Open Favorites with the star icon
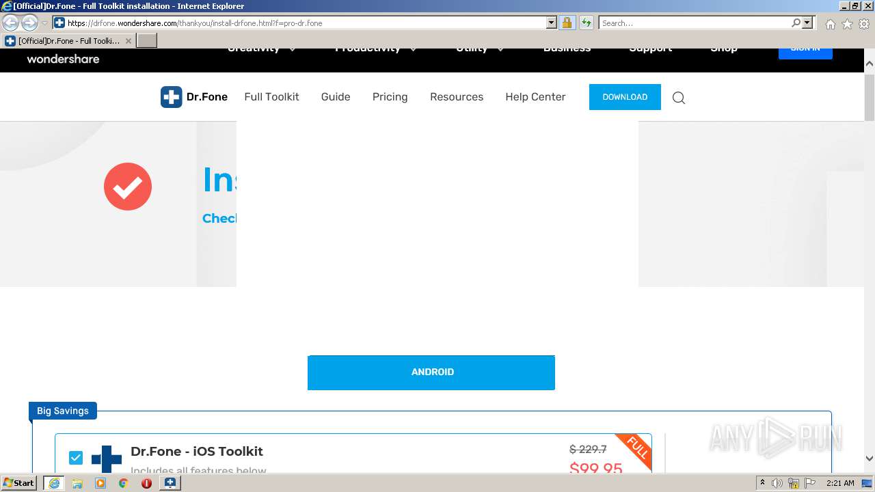Viewport: 875px width, 492px height. (847, 24)
